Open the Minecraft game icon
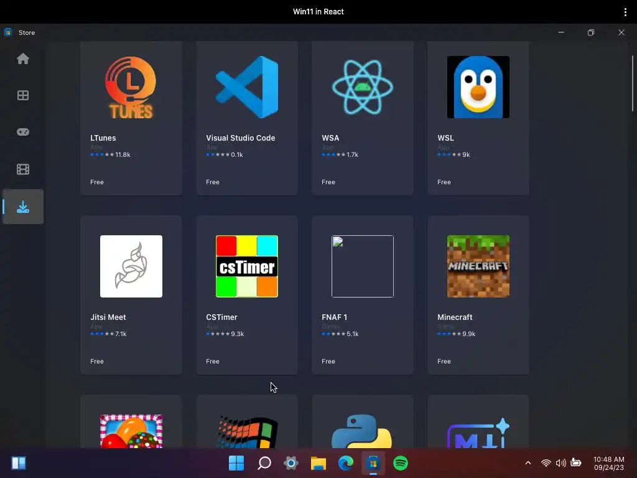The height and width of the screenshot is (478, 637). pos(478,266)
